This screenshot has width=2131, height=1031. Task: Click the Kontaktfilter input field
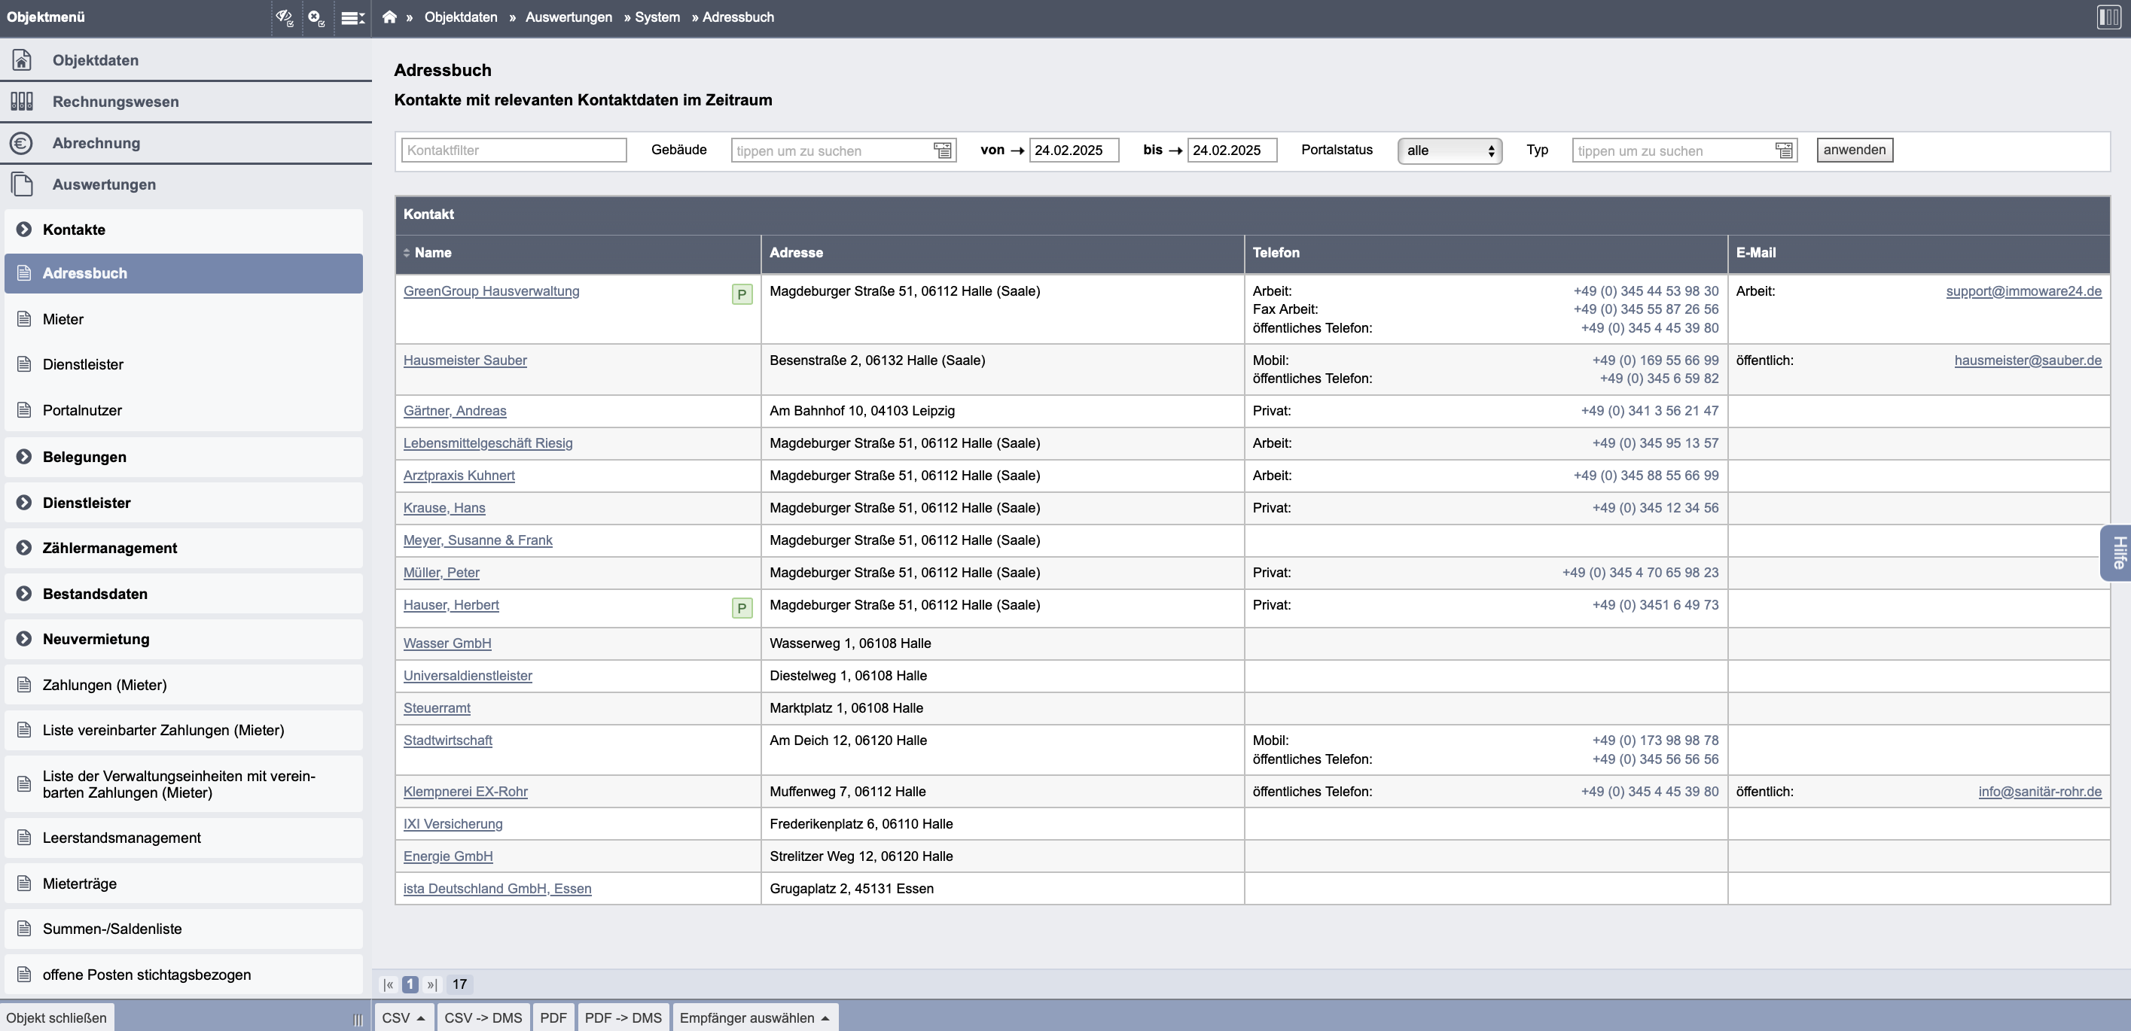514,151
